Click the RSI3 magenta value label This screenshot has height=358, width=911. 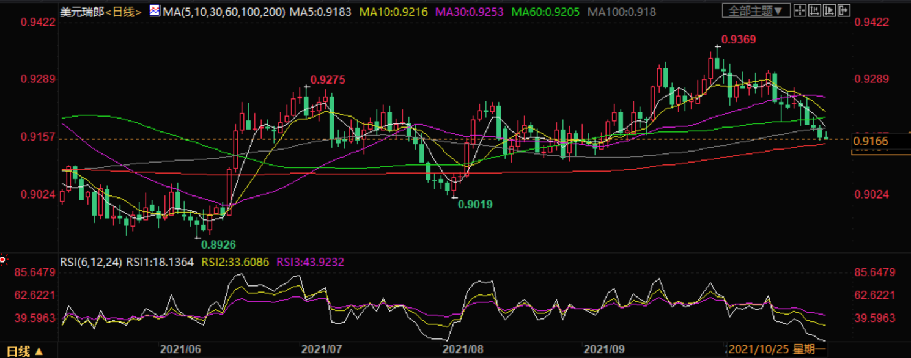tap(311, 262)
